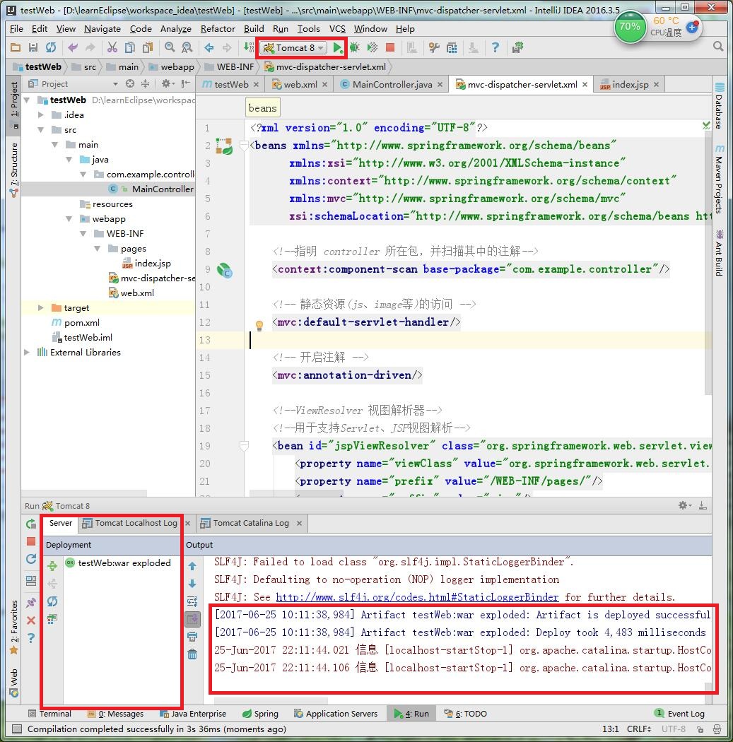Move up in console output with up arrow

(x=192, y=566)
